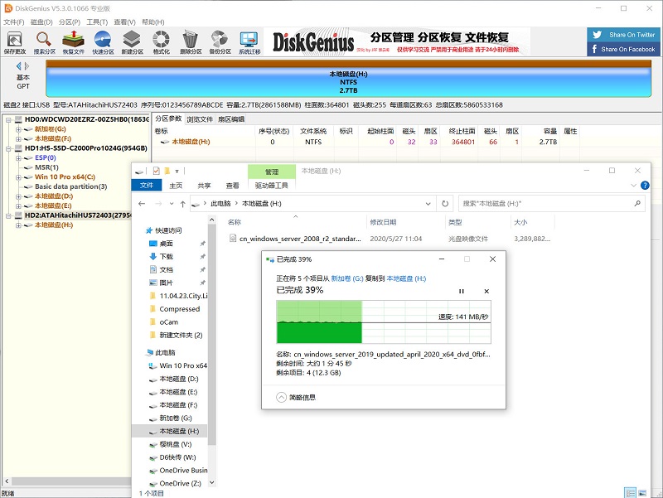Image resolution: width=663 pixels, height=498 pixels.
Task: Start the 快速分区 quick partition tool
Action: coord(103,42)
